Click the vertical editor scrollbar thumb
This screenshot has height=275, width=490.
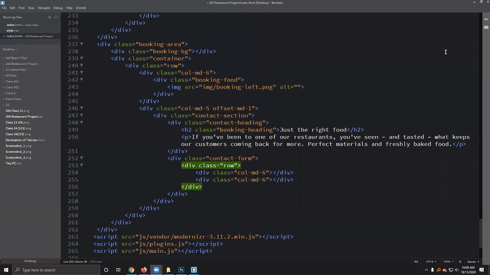[480, 234]
